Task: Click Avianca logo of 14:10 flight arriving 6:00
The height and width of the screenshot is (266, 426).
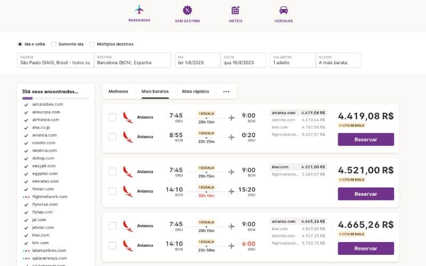Action: (128, 245)
